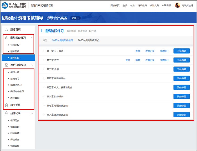This screenshot has height=151, width=197.
Task: Click chapter title 第六章 财务报表
Action: click(55, 96)
